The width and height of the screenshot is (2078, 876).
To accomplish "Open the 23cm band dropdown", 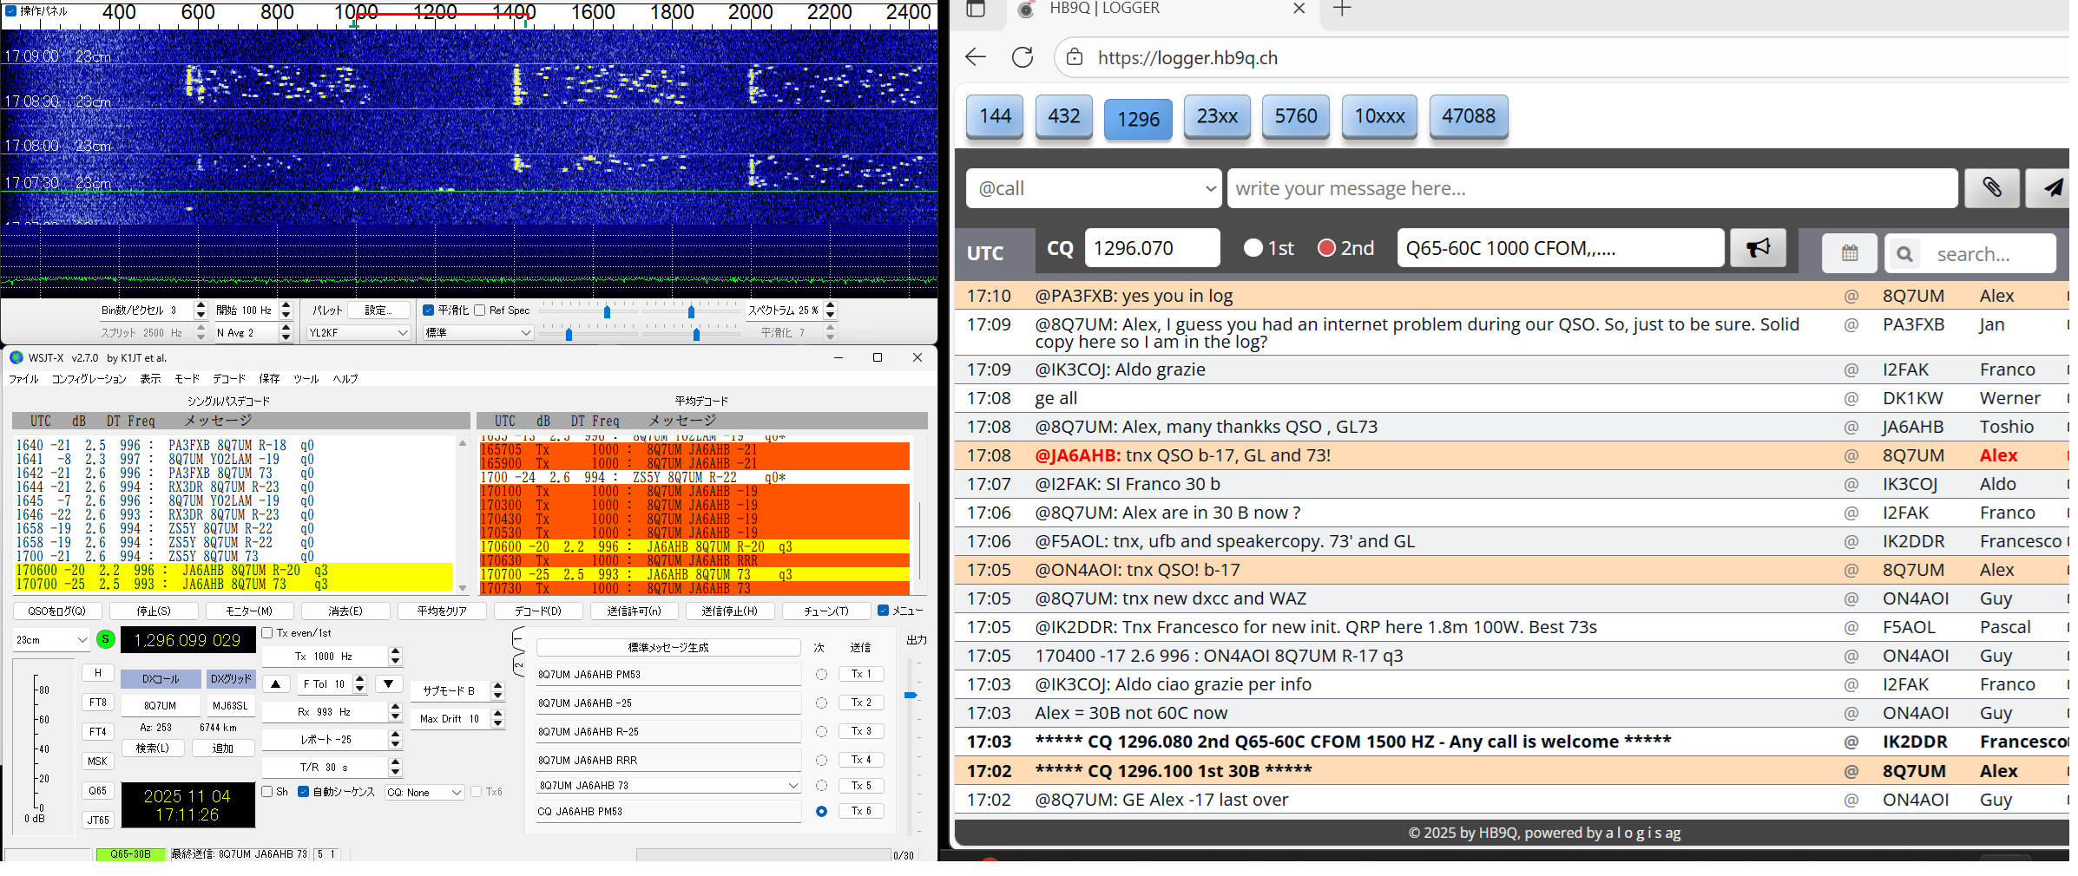I will pyautogui.click(x=51, y=640).
